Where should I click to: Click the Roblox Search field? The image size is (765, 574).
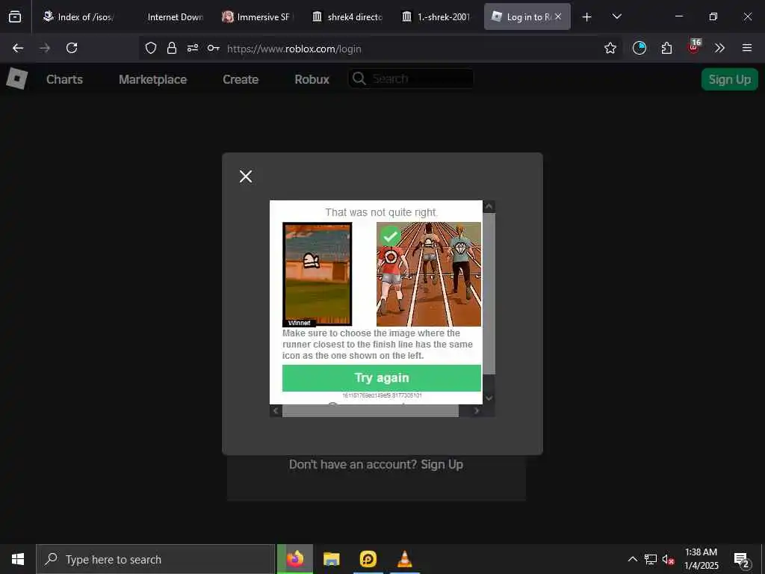[x=411, y=78]
